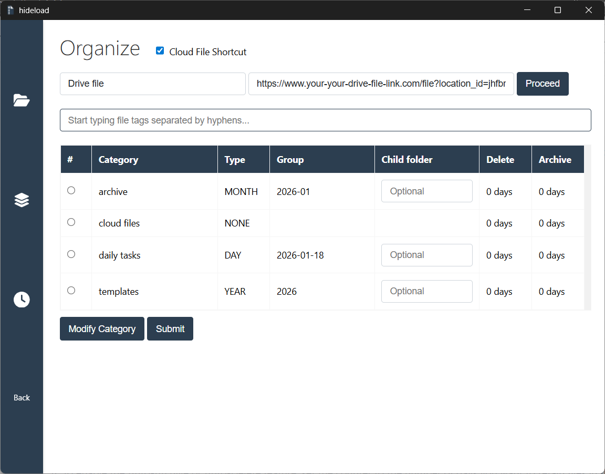Click the Optional child folder field for templates
This screenshot has width=605, height=474.
click(x=426, y=291)
